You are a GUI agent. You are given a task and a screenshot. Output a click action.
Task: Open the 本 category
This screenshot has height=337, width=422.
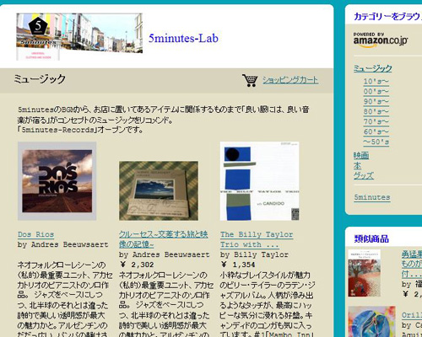click(x=357, y=166)
